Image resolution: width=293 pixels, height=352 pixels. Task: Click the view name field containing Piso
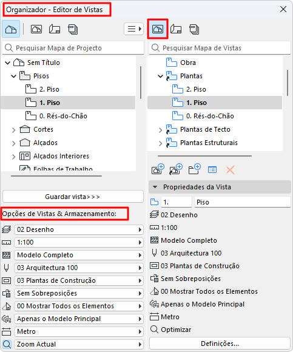[x=243, y=202]
